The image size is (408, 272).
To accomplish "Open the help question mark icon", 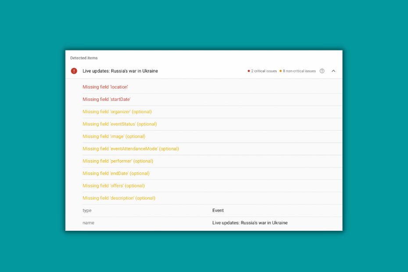I will (322, 71).
